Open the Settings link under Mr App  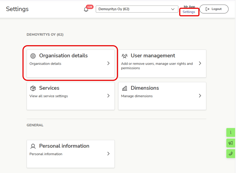[189, 12]
